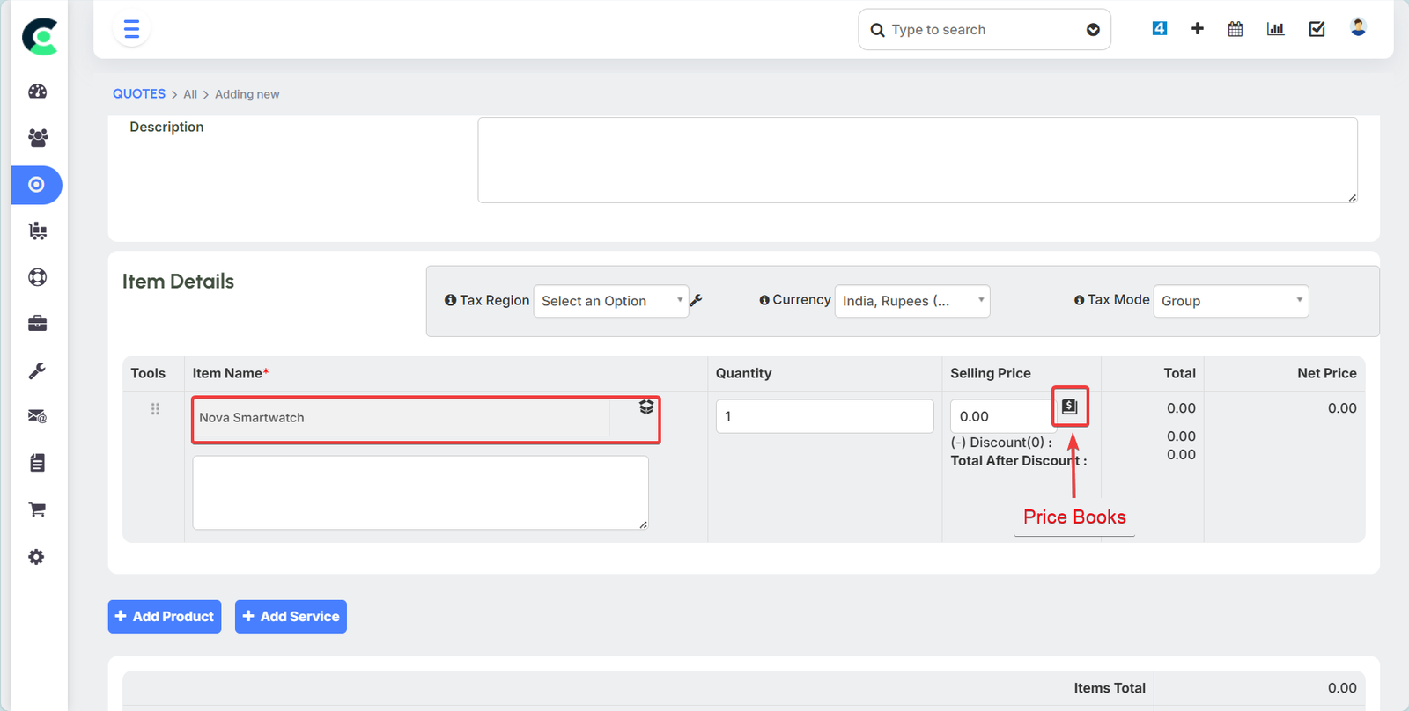
Task: Open the reports chart icon
Action: click(x=1275, y=29)
